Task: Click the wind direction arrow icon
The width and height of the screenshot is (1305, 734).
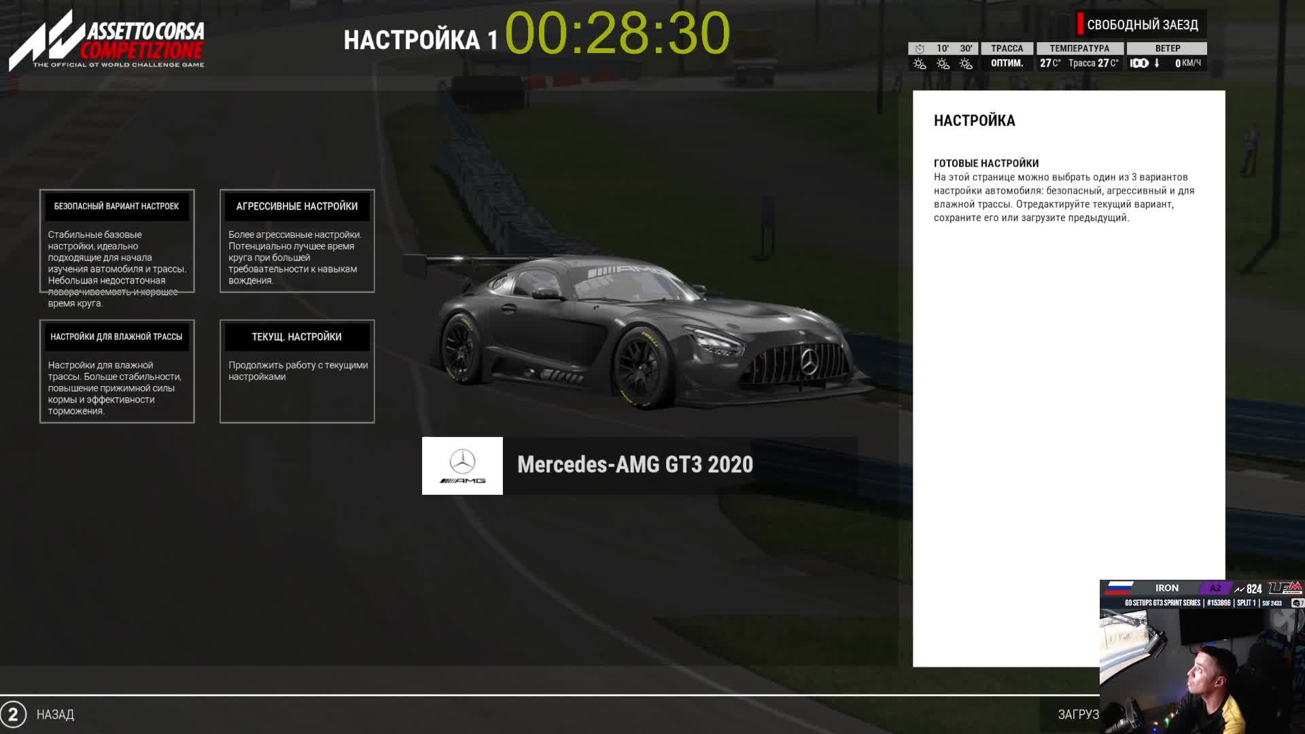Action: [1157, 64]
